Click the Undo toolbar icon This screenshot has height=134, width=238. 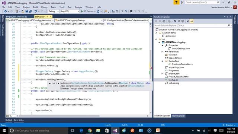(x=36, y=12)
